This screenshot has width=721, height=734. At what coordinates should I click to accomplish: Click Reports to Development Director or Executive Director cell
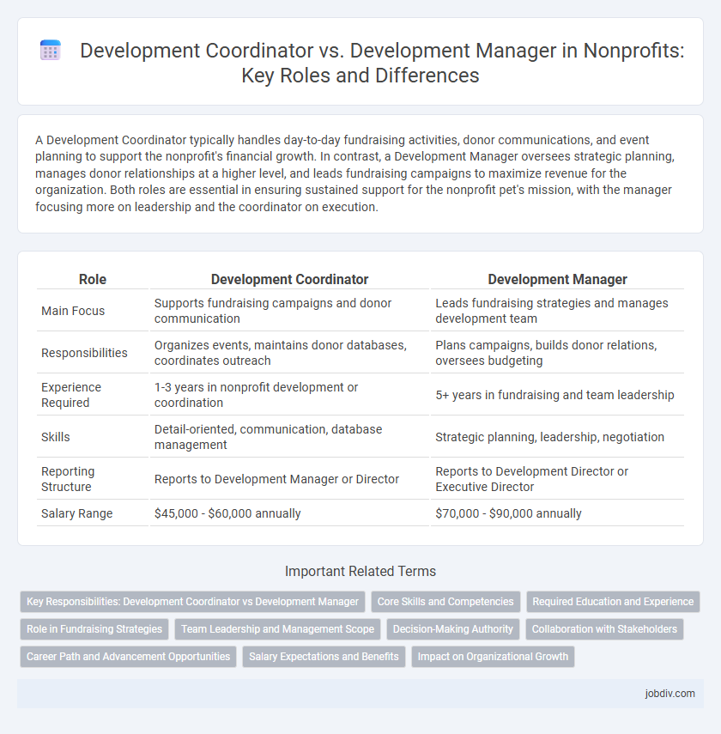557,479
